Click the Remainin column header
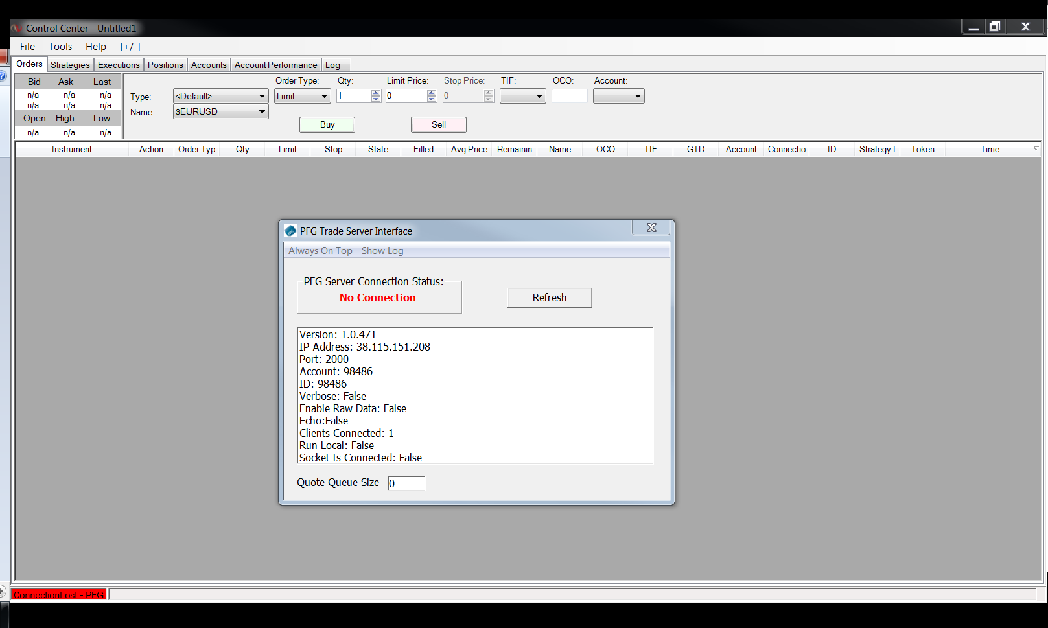This screenshot has width=1048, height=628. [515, 149]
